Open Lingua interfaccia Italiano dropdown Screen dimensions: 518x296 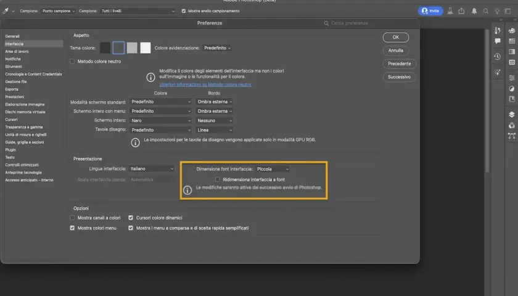tap(152, 168)
